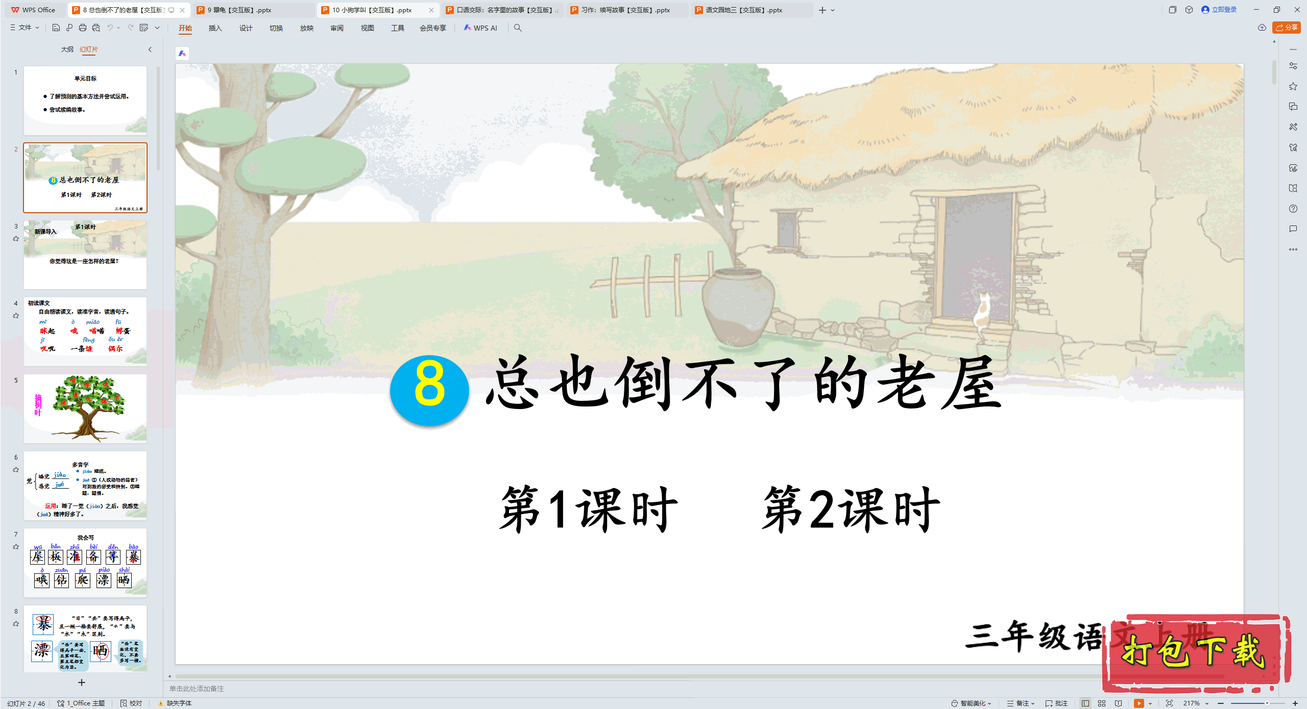The width and height of the screenshot is (1307, 709).
Task: Click the help question mark icon in the right sidebar
Action: pyautogui.click(x=1293, y=209)
